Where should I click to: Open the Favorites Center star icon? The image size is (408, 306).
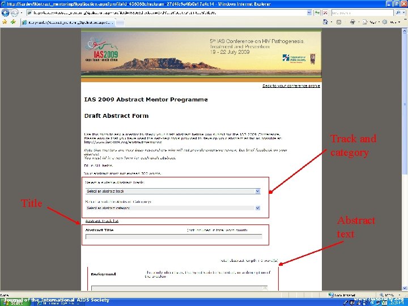[x=5, y=22]
